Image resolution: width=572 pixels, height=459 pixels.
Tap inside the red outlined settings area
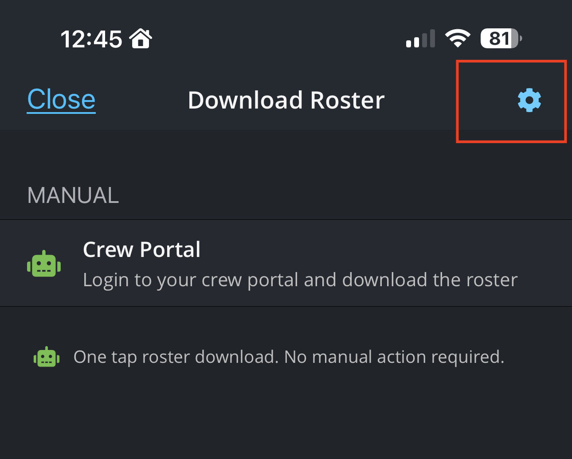[511, 101]
